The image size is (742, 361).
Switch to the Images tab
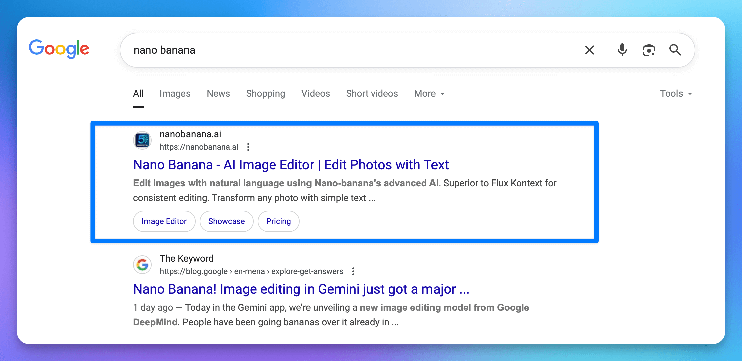175,94
